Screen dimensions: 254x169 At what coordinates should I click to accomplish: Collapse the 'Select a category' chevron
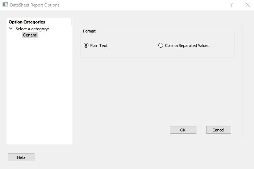pyautogui.click(x=11, y=29)
